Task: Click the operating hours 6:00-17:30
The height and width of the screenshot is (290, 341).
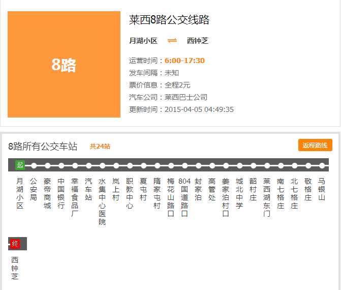Action: [184, 61]
